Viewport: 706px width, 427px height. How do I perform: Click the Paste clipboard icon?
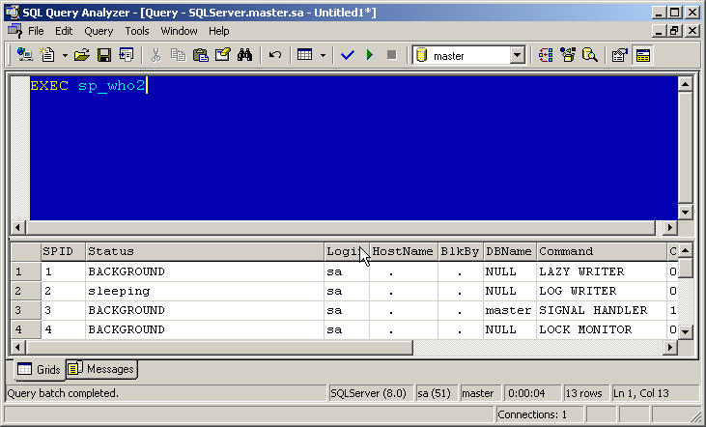tap(200, 55)
